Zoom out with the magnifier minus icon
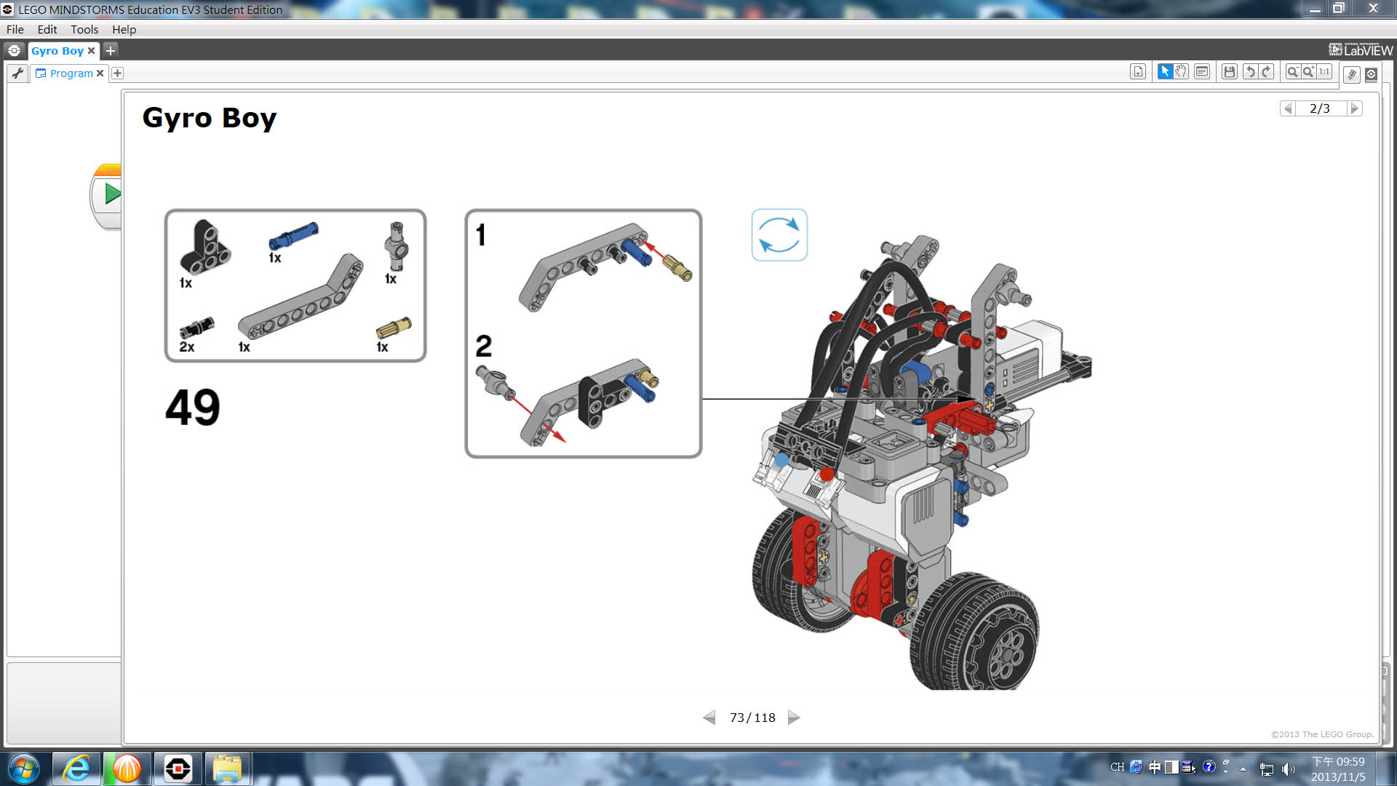1397x786 pixels. [x=1292, y=71]
